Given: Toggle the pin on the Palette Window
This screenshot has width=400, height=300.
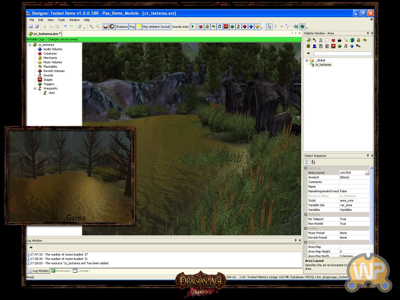Looking at the screenshot, I should coord(368,33).
